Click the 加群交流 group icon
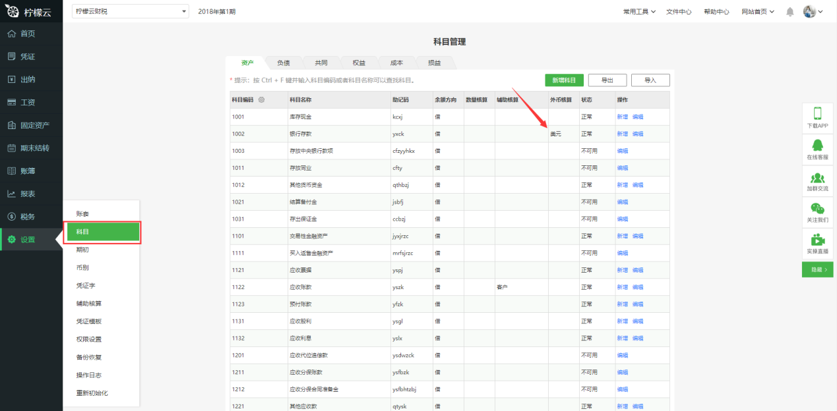 click(x=817, y=178)
